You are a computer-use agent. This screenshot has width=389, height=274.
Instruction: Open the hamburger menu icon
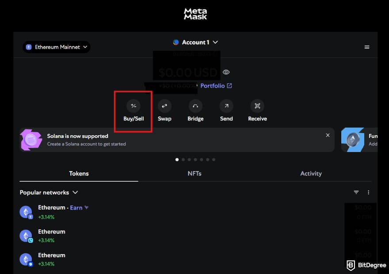click(x=367, y=47)
